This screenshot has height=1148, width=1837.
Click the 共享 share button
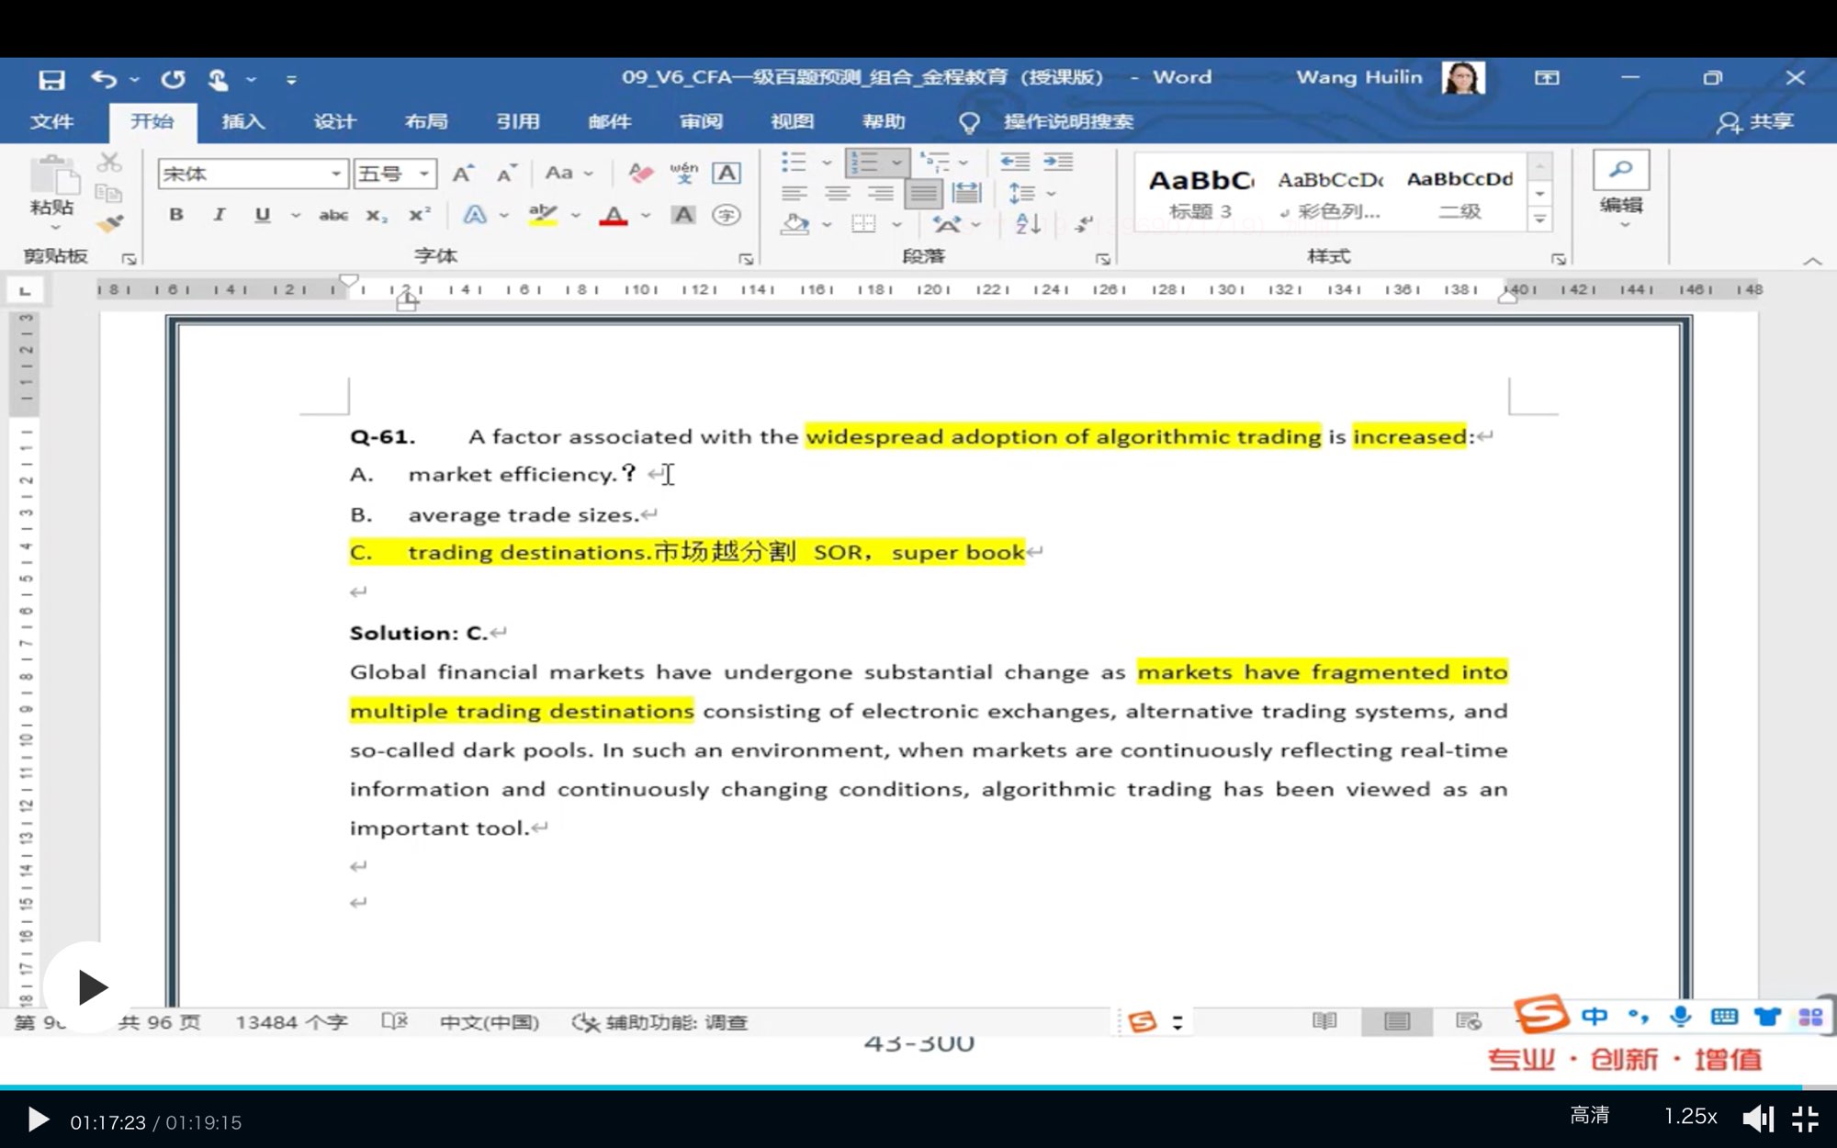1755,121
